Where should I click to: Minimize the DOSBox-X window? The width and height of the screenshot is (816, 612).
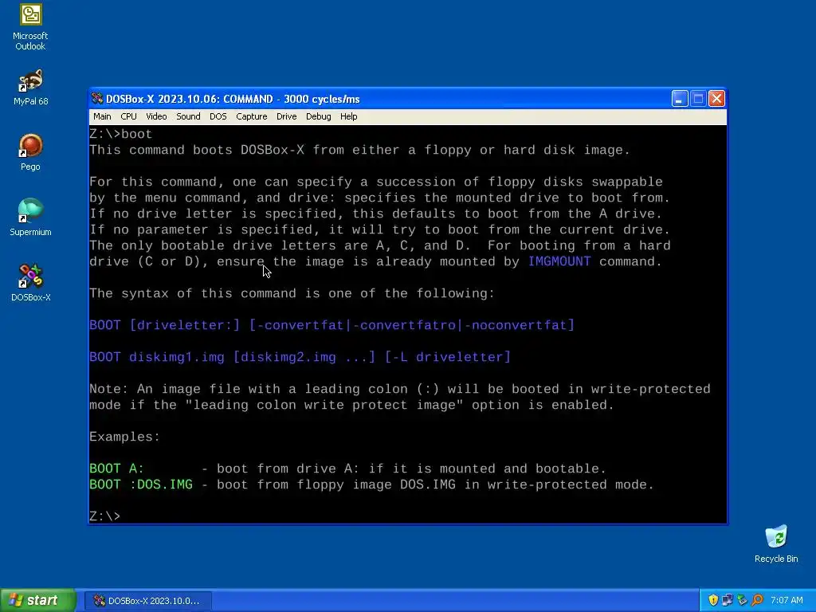(680, 99)
